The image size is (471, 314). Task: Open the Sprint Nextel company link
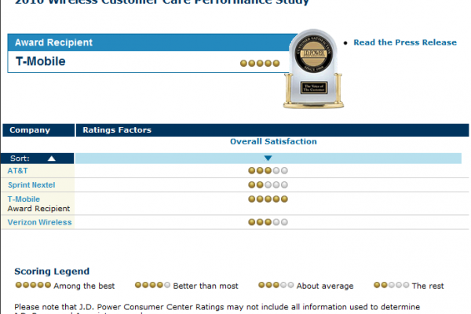click(x=31, y=184)
